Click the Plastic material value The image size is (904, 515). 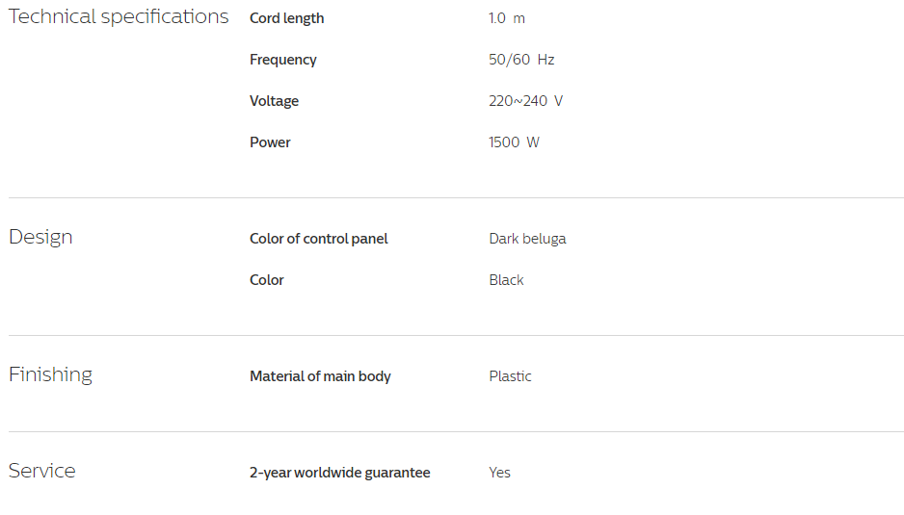[x=510, y=376]
